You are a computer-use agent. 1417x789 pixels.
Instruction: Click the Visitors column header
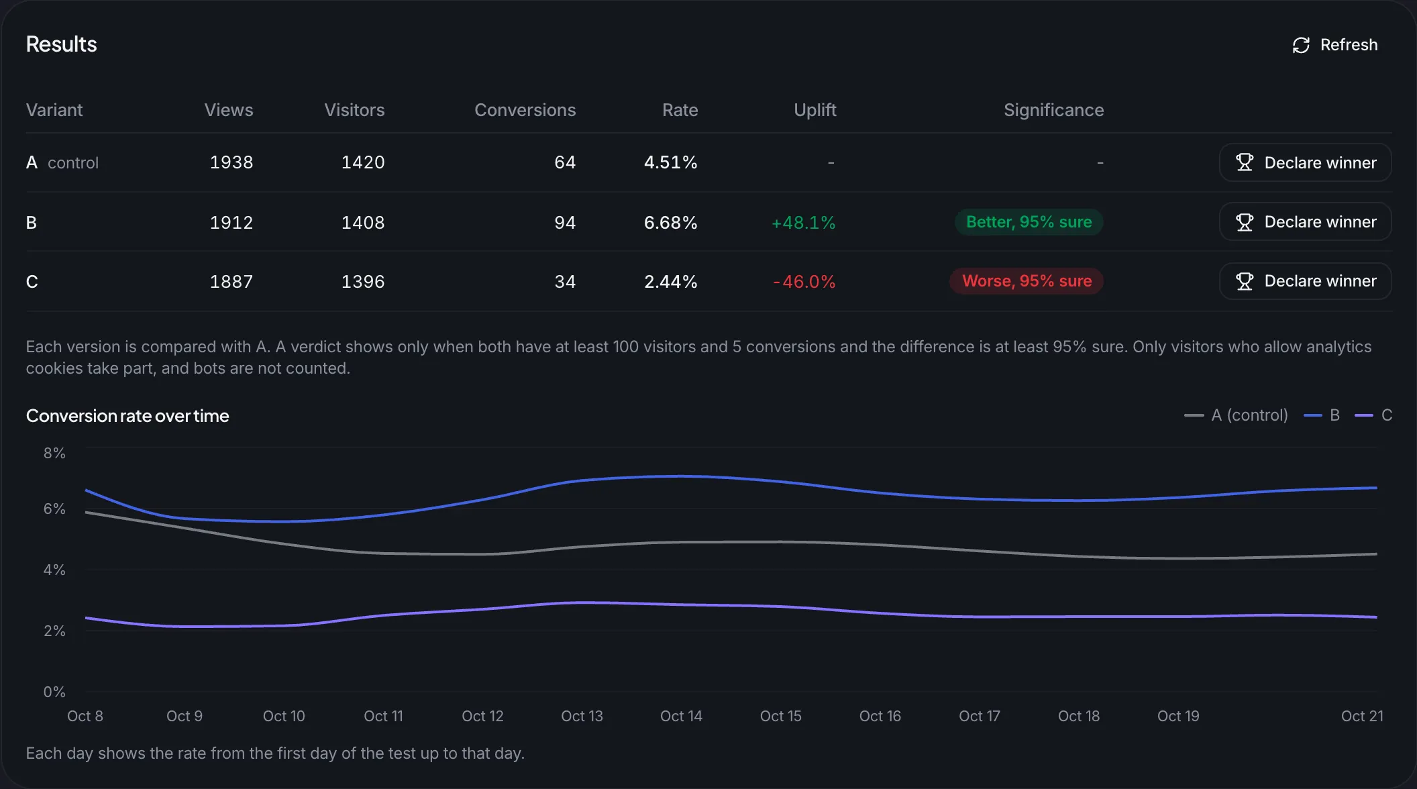click(354, 110)
